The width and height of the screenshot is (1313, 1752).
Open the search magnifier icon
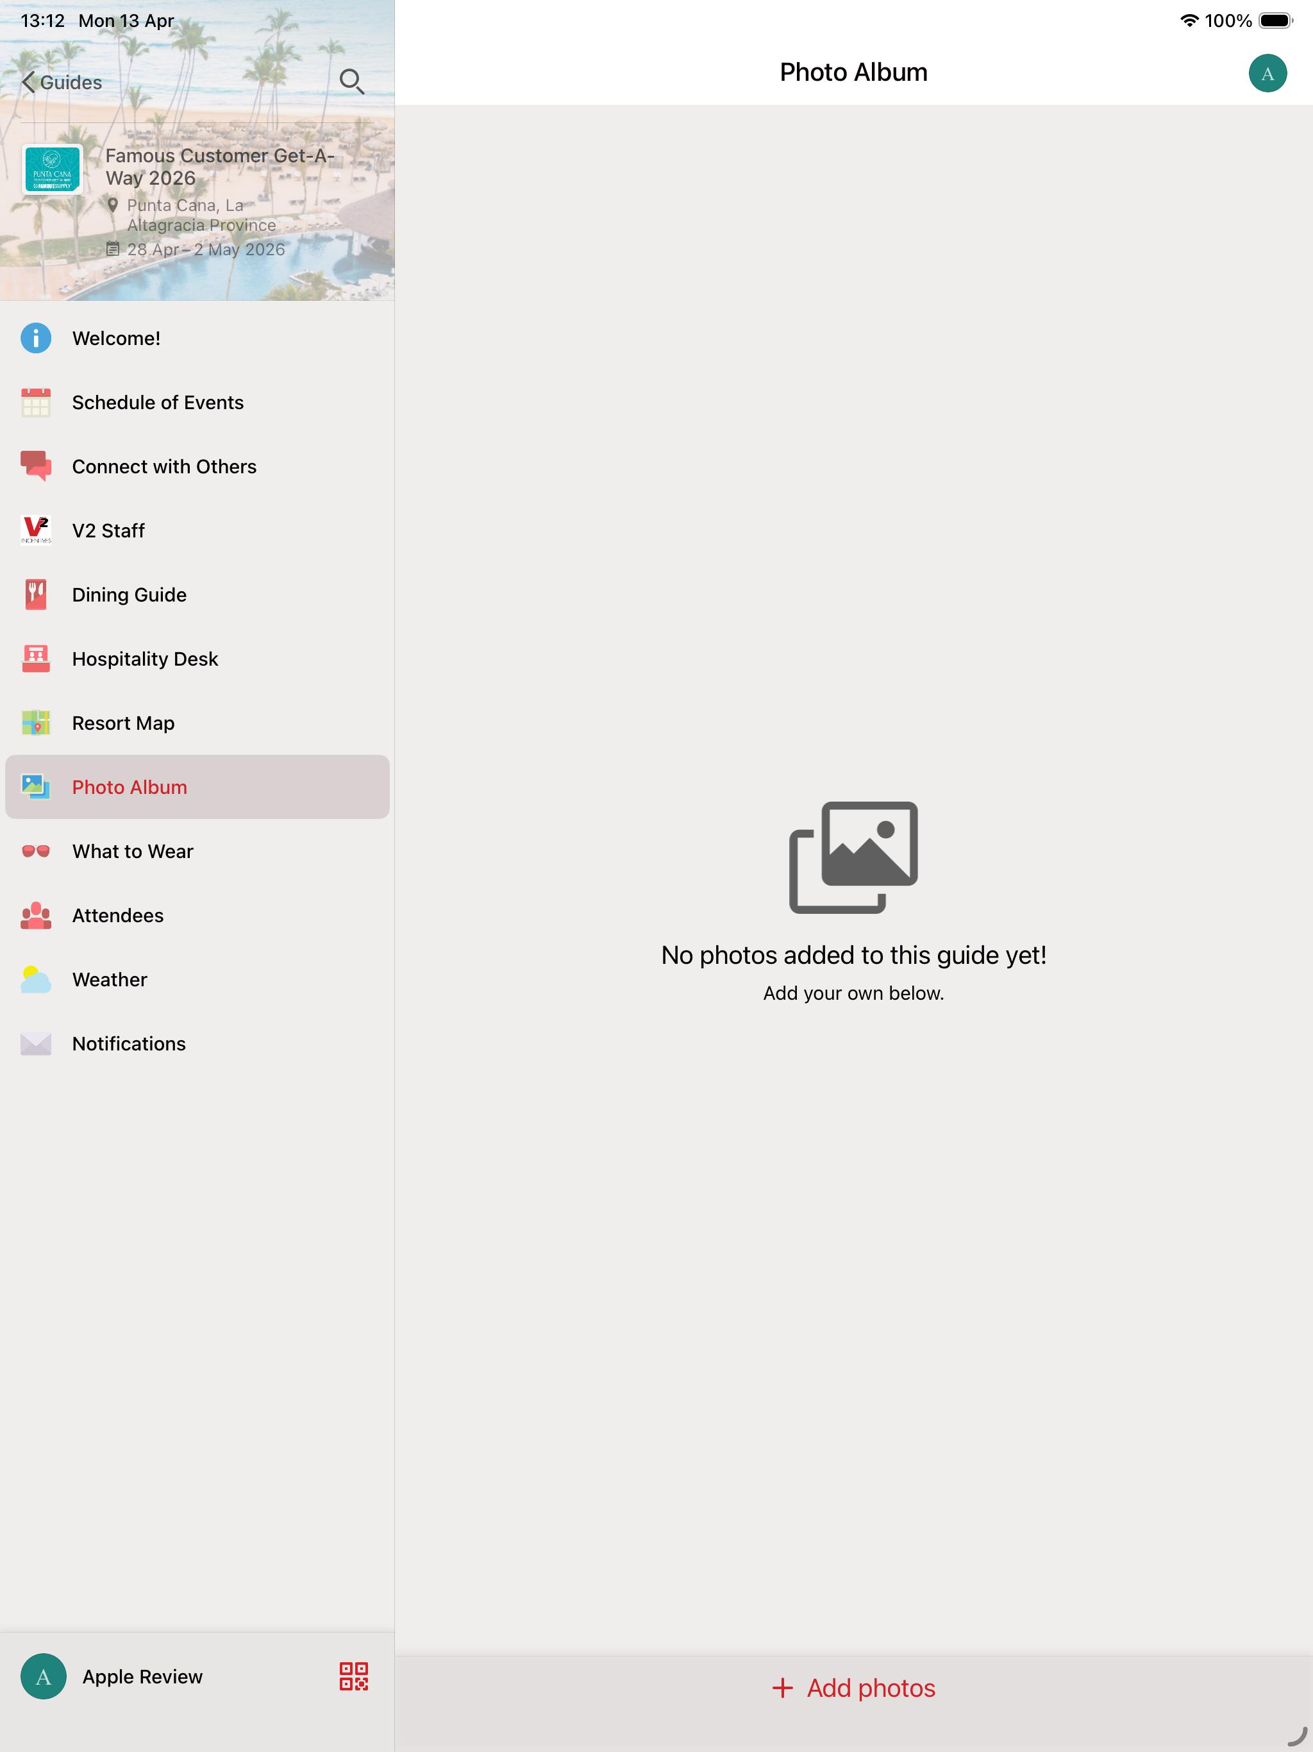351,81
